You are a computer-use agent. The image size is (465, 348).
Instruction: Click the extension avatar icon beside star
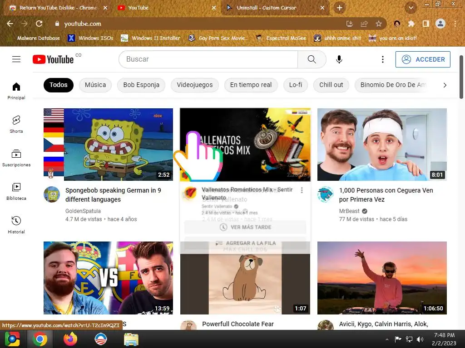tap(397, 24)
